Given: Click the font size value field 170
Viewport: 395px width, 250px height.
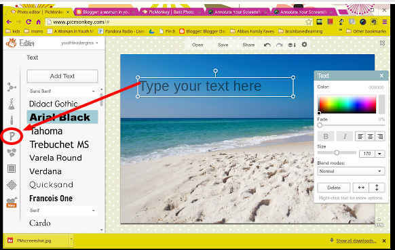Looking at the screenshot, I should coord(367,153).
